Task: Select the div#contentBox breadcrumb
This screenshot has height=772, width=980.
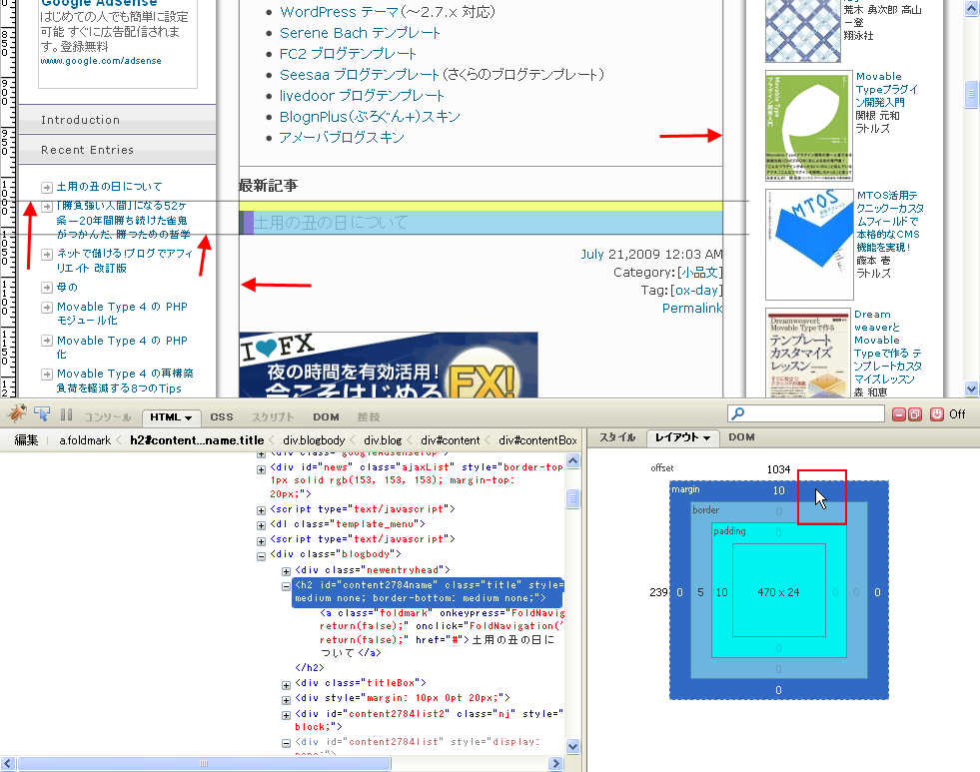Action: [x=537, y=440]
